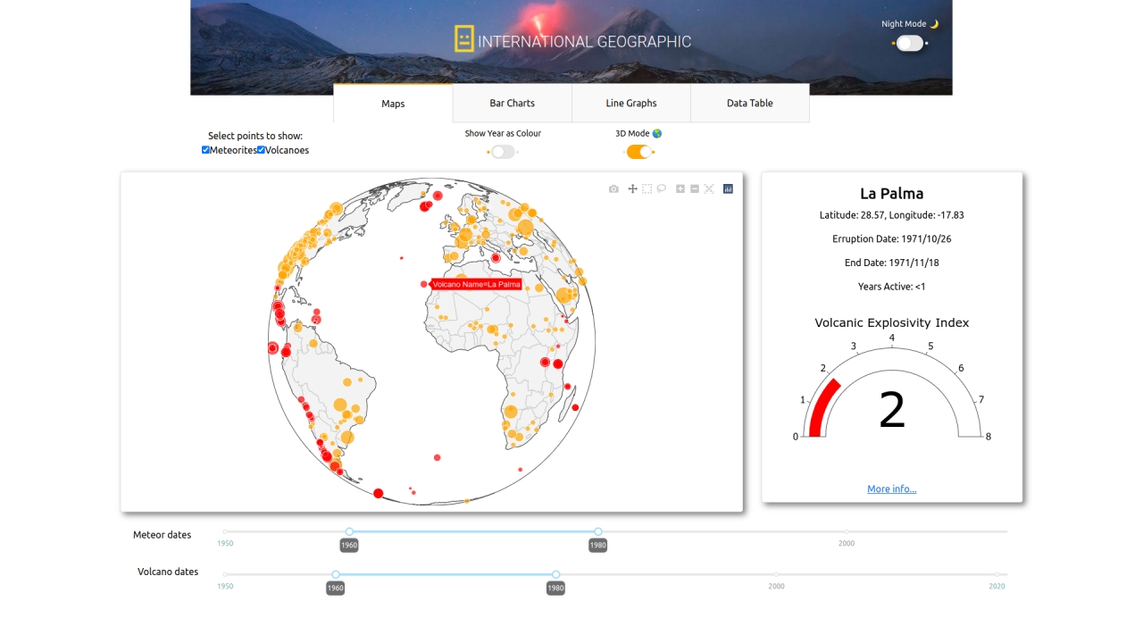Open the Line Graphs tab
The image size is (1143, 643).
(630, 103)
